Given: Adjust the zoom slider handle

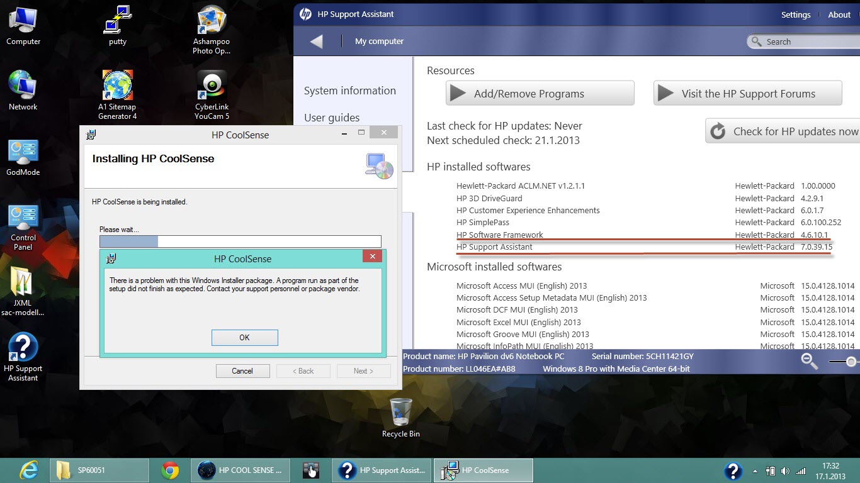Looking at the screenshot, I should coord(851,362).
